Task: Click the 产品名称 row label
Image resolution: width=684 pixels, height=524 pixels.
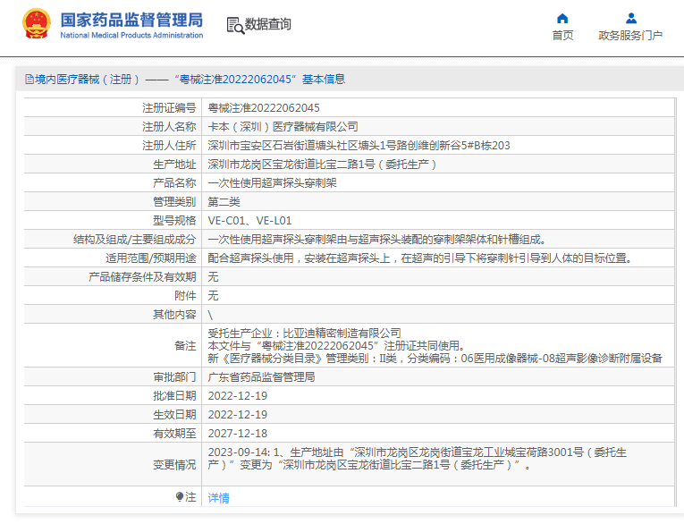Action: [174, 182]
